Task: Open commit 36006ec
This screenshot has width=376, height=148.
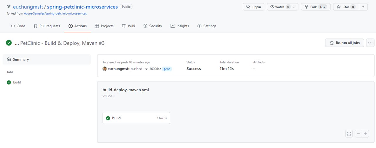Action: tap(155, 69)
